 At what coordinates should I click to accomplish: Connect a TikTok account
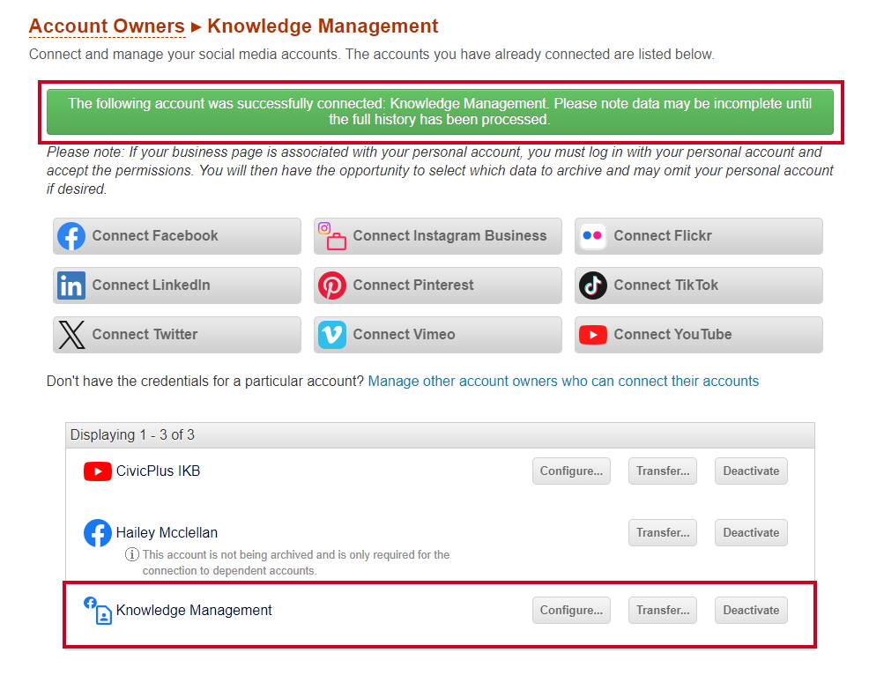point(698,286)
